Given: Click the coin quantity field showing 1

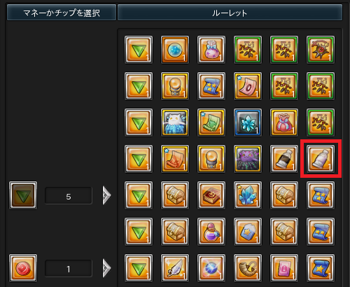Looking at the screenshot, I should pyautogui.click(x=69, y=268).
